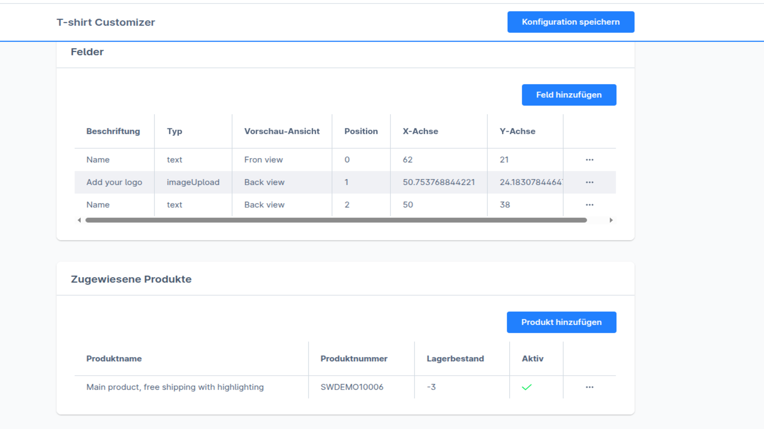The height and width of the screenshot is (429, 764).
Task: Open actions menu for Name Back view row
Action: pos(589,205)
